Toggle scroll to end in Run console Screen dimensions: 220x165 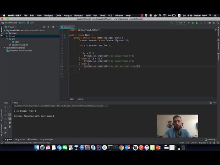click(x=10, y=119)
